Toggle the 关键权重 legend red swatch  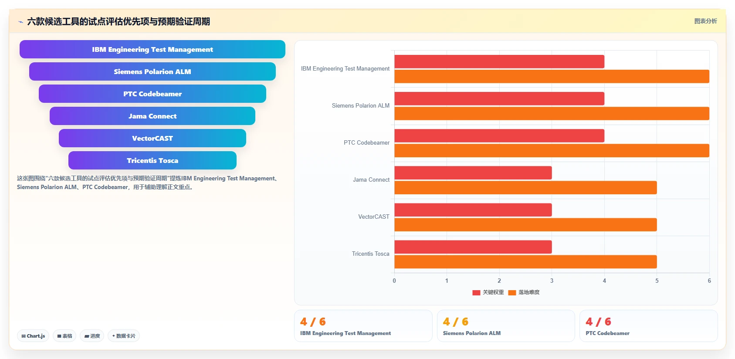tap(476, 292)
